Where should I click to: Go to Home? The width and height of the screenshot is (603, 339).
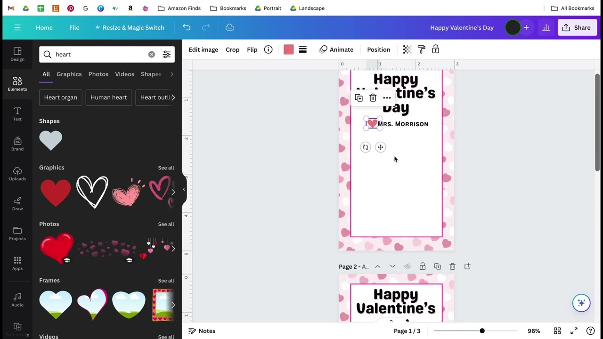44,27
